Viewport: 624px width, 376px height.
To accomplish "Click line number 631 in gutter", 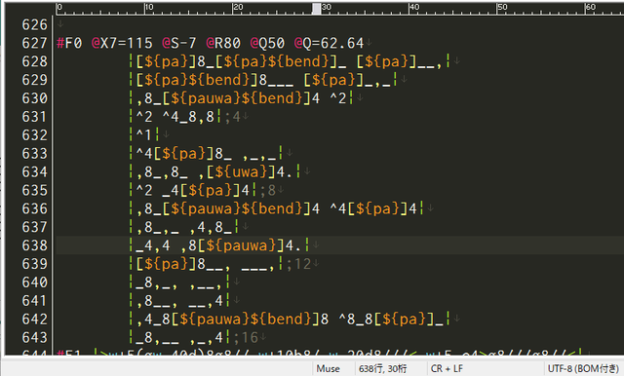I will click(x=35, y=117).
